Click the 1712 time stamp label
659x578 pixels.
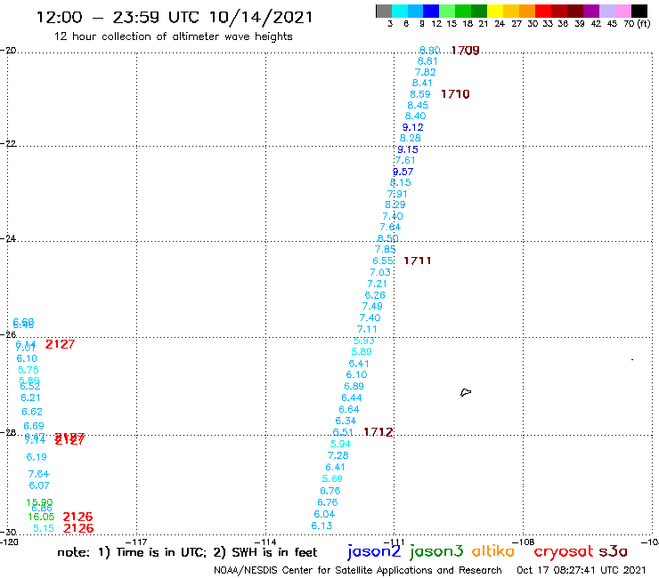tap(378, 432)
